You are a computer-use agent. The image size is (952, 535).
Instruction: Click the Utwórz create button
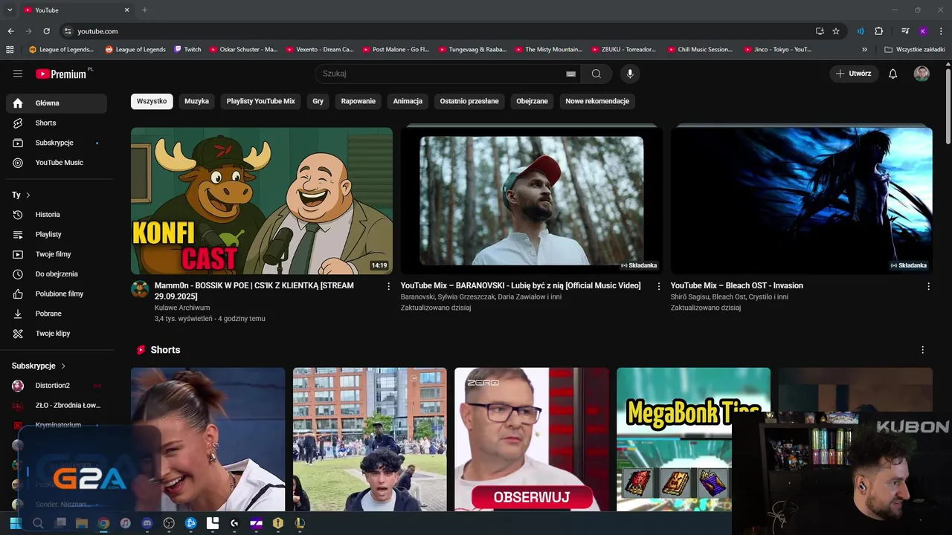coord(854,74)
